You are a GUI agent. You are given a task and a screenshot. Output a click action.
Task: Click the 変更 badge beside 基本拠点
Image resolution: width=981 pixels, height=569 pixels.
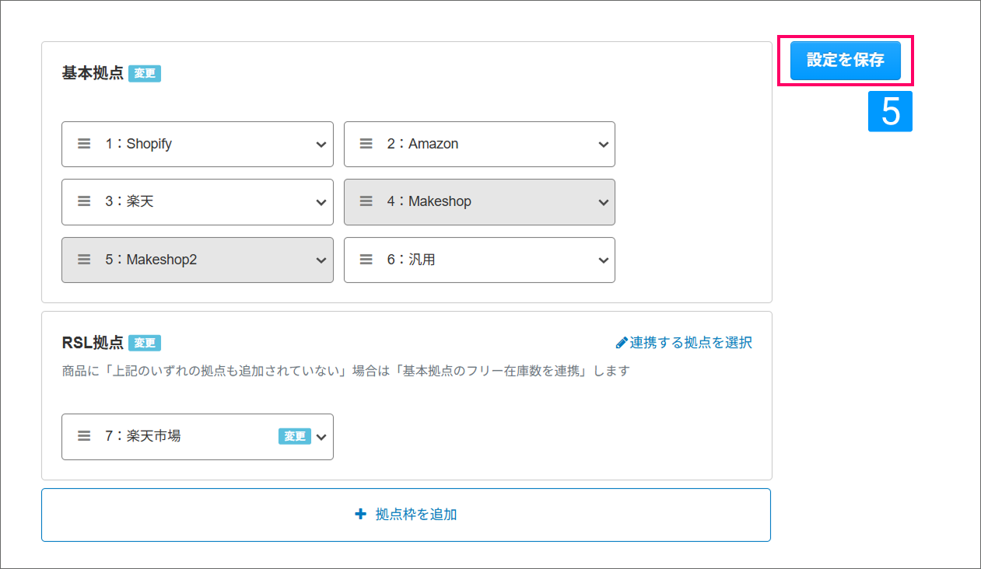pyautogui.click(x=144, y=74)
